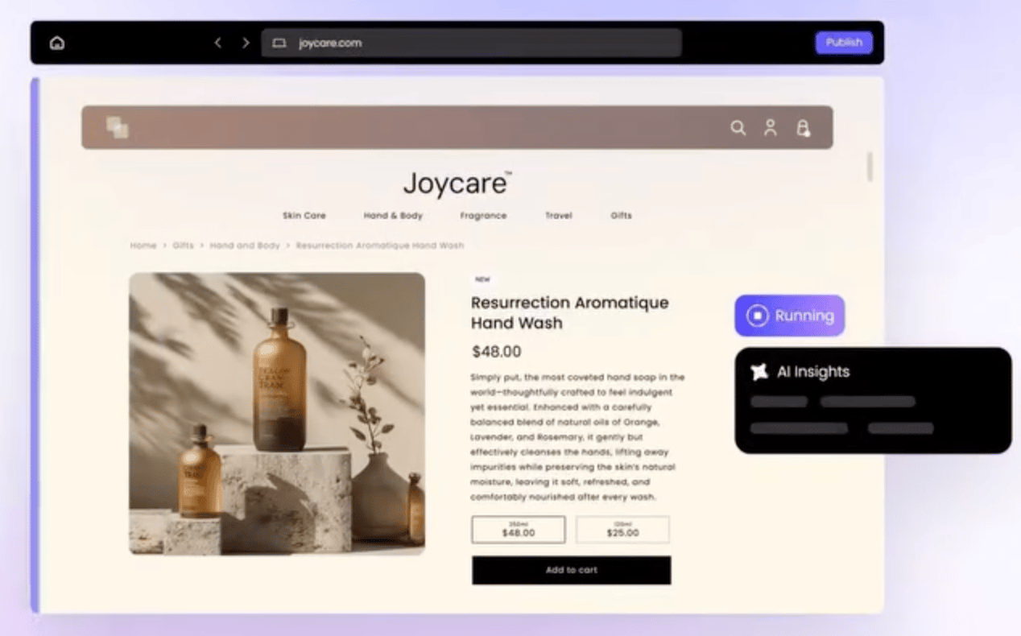Go to Gifts breadcrumb
This screenshot has width=1021, height=636.
183,246
